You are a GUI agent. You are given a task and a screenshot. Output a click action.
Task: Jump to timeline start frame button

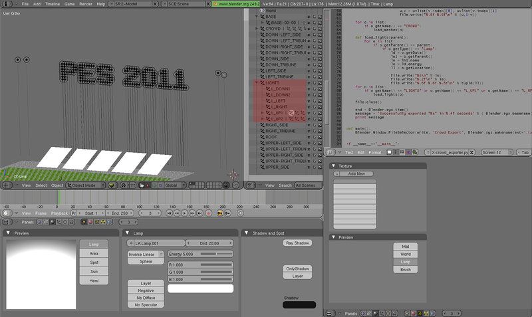click(169, 213)
